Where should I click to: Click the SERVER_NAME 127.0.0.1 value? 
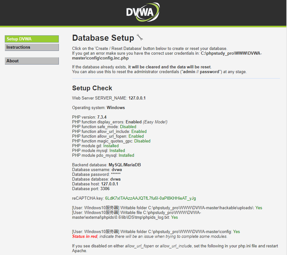point(137,98)
